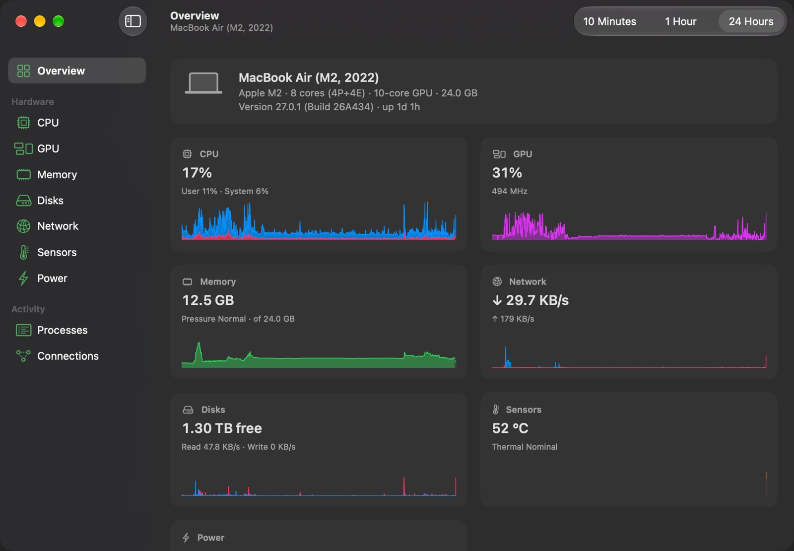
Task: Switch time range to 10 Minutes
Action: pyautogui.click(x=609, y=21)
